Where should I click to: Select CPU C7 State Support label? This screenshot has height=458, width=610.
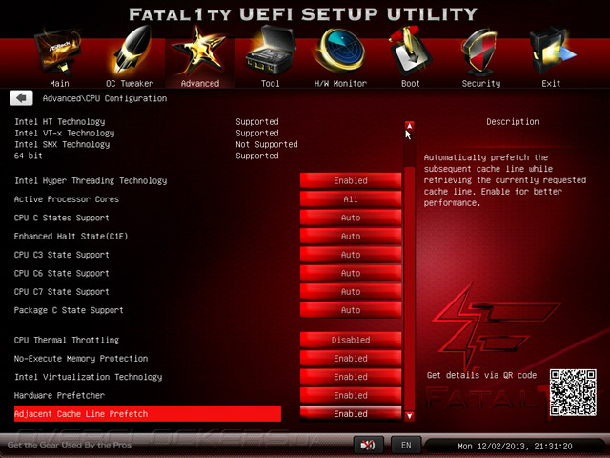tap(61, 292)
